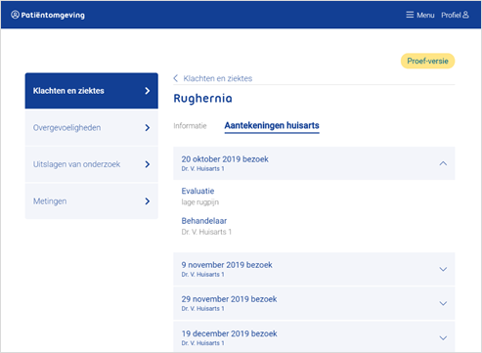Click the Rughernia page heading

pos(202,99)
